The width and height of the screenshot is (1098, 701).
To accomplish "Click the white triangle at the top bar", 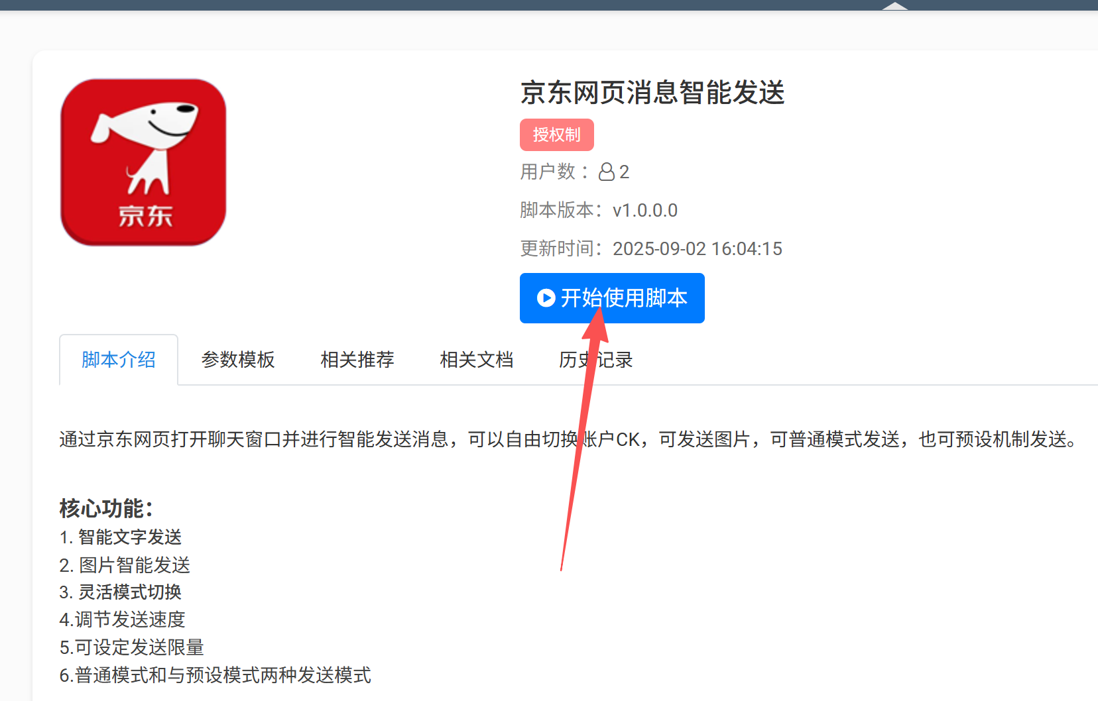I will click(x=895, y=6).
